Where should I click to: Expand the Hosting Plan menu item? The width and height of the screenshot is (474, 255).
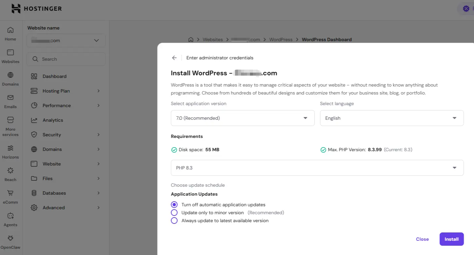point(66,91)
